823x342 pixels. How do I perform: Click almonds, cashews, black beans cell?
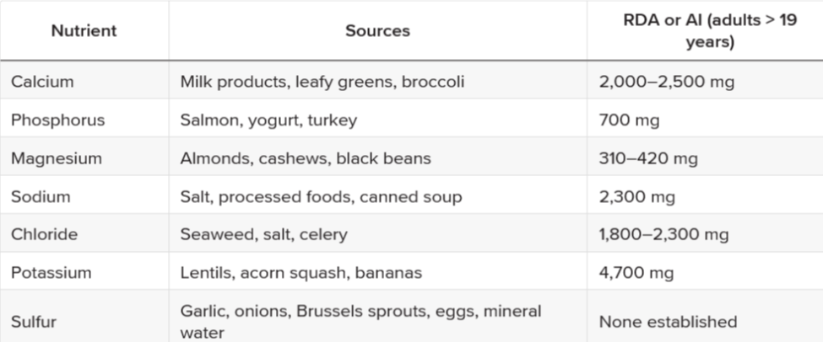coord(306,158)
